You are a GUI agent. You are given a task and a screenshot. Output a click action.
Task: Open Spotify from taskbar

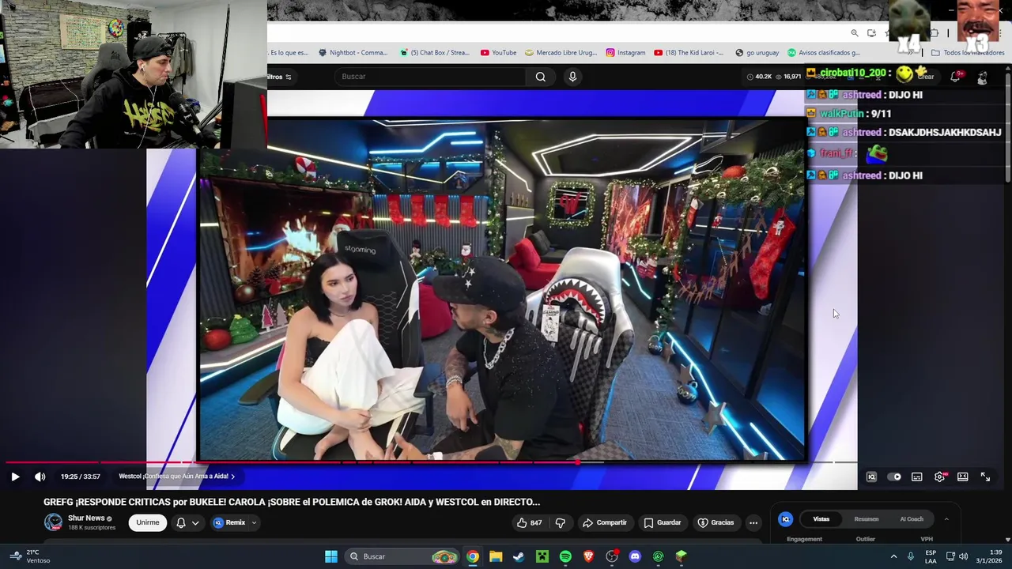[x=565, y=556]
